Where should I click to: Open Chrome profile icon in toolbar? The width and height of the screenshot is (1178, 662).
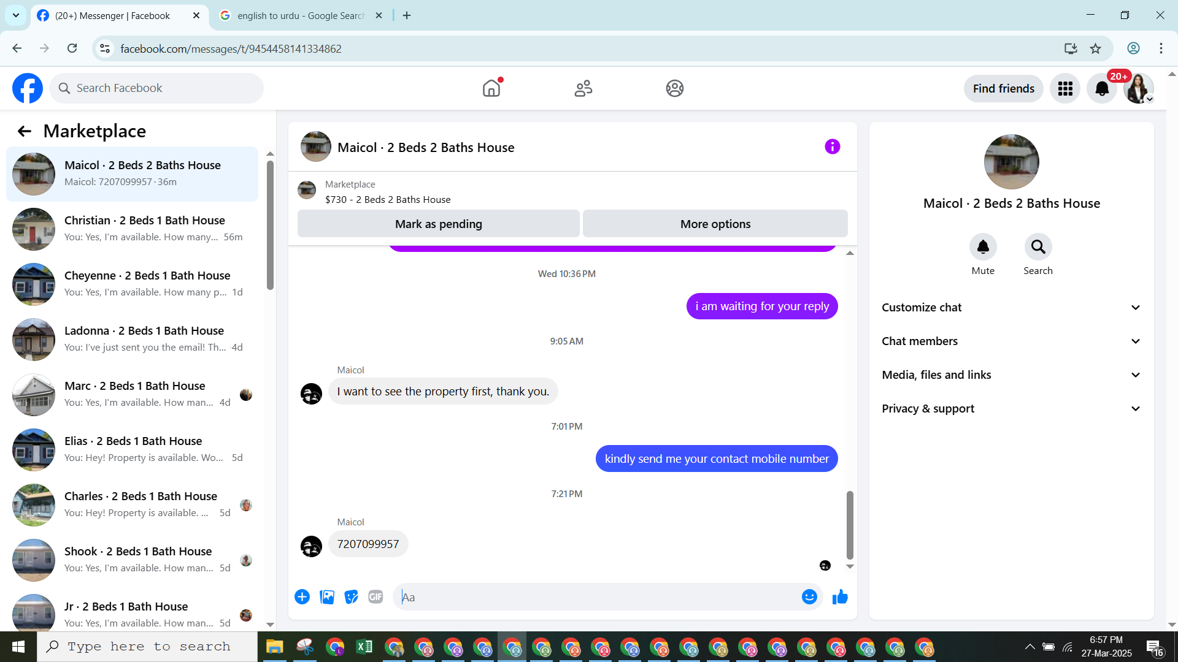1133,48
